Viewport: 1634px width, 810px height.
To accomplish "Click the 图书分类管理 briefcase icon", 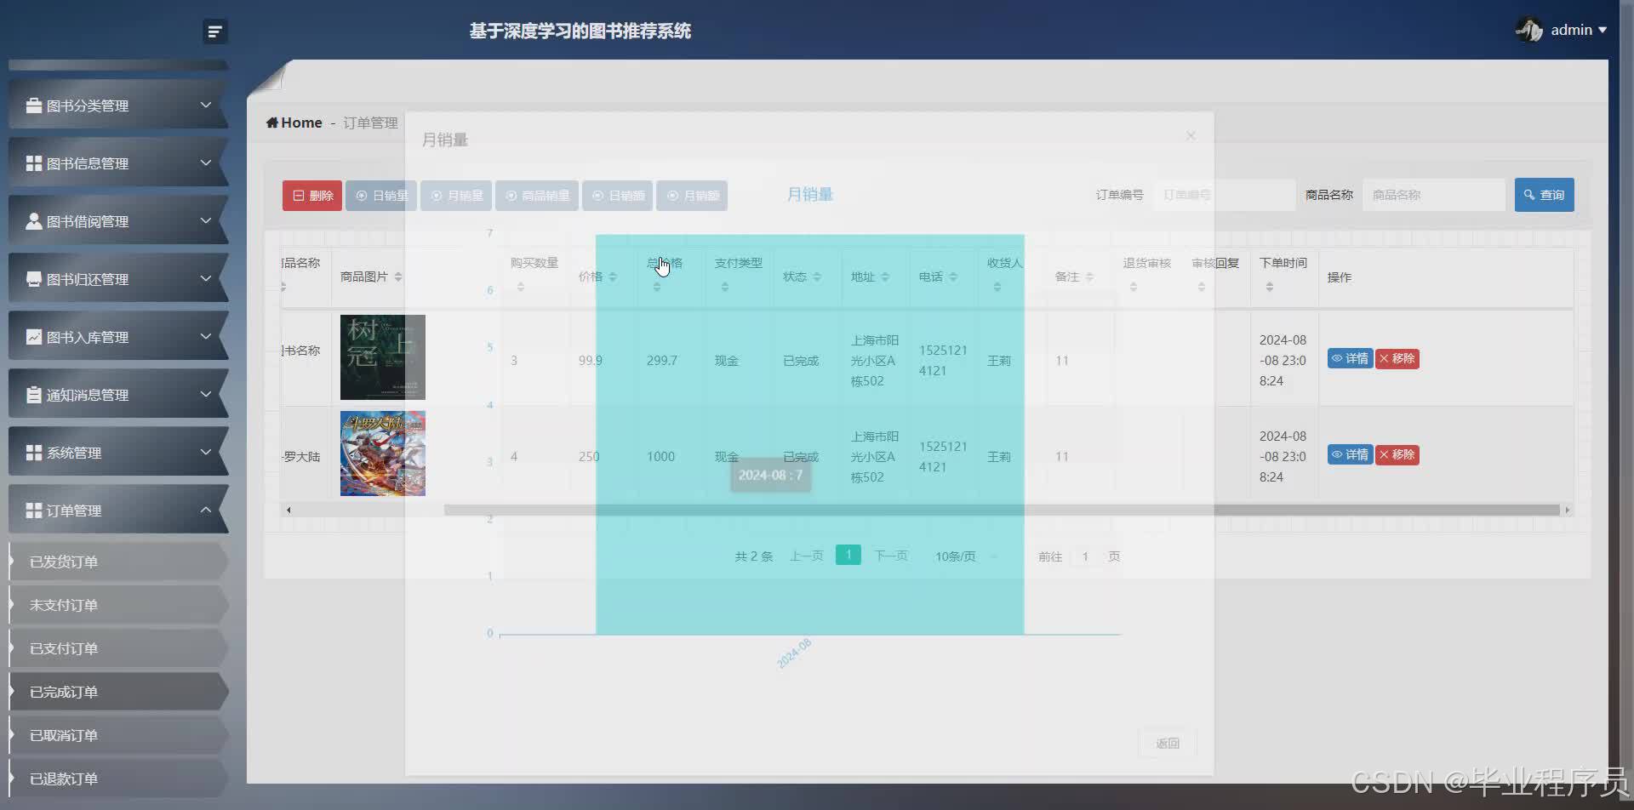I will [x=34, y=106].
